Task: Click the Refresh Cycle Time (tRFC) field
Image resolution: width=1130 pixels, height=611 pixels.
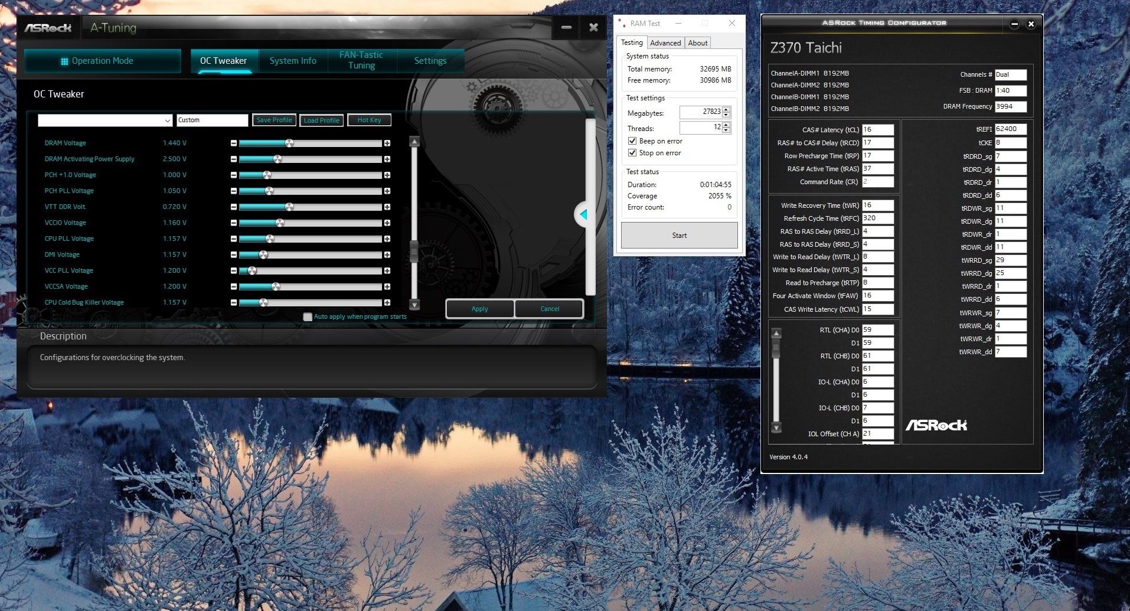Action: (878, 218)
